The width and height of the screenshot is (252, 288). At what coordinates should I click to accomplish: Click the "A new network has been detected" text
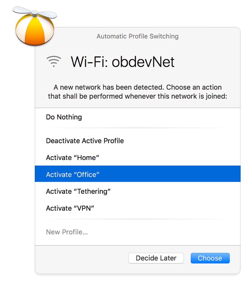[x=109, y=87]
